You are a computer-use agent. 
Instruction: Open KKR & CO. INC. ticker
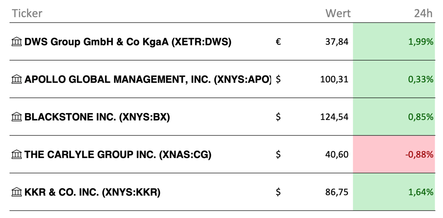point(92,192)
